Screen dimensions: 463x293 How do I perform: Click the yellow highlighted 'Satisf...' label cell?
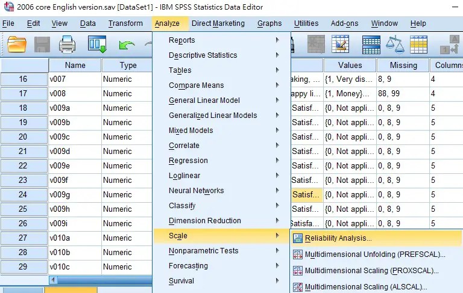[307, 194]
